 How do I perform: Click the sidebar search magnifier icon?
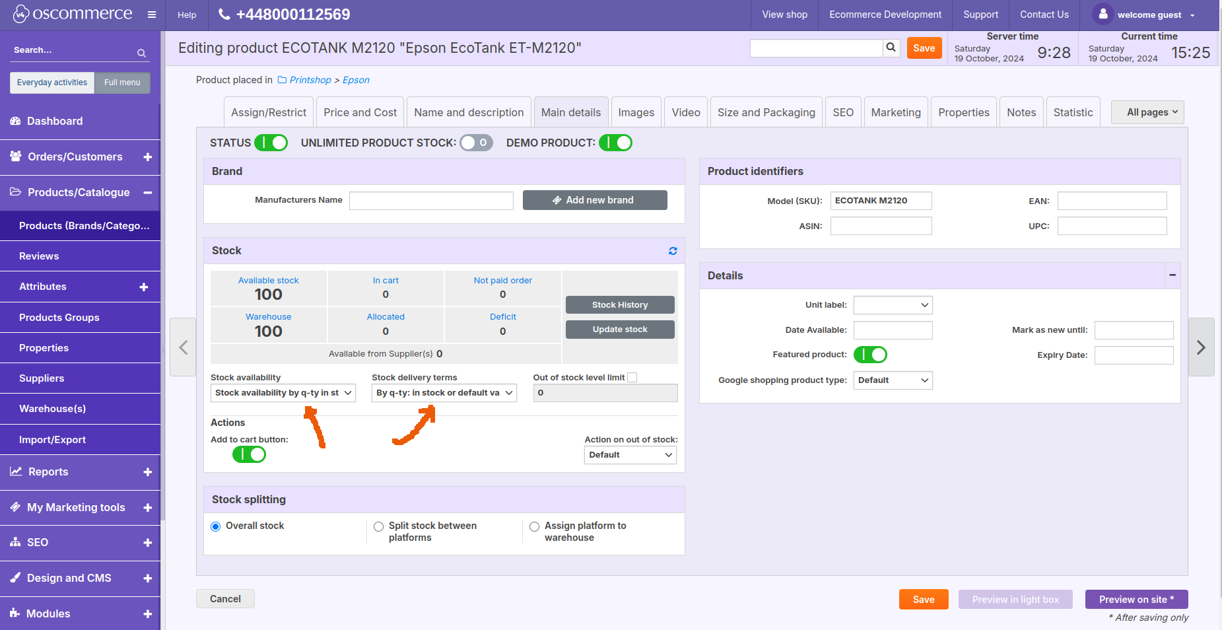pos(141,53)
